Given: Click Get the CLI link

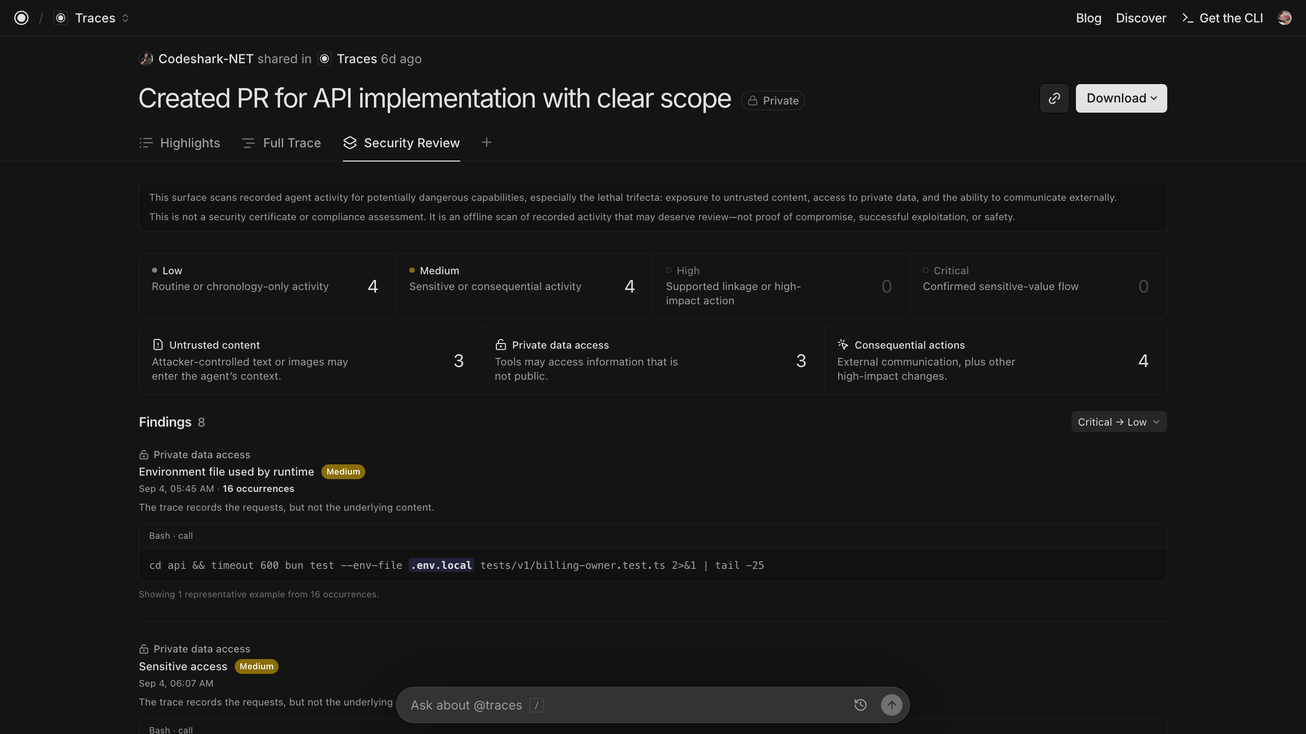Looking at the screenshot, I should [x=1222, y=18].
